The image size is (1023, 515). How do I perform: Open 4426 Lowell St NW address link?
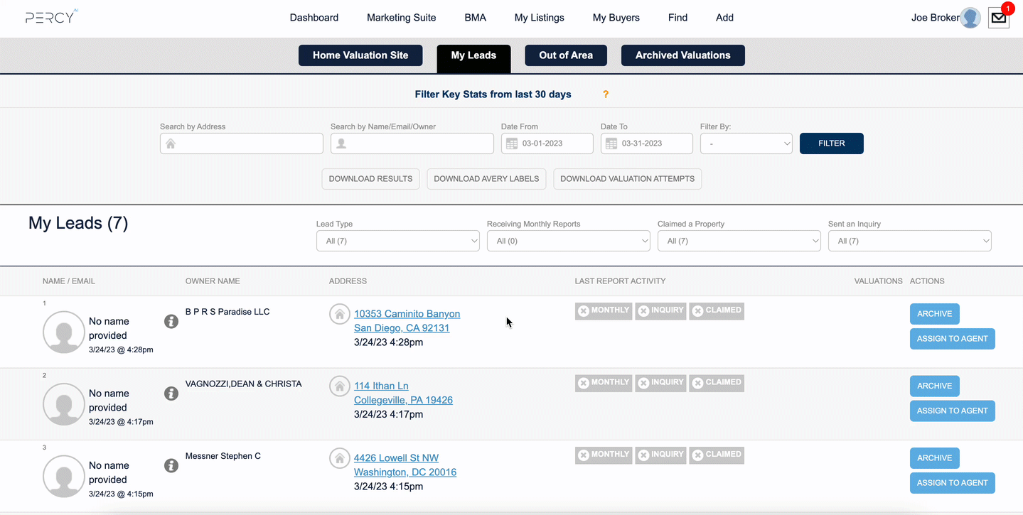click(x=405, y=465)
